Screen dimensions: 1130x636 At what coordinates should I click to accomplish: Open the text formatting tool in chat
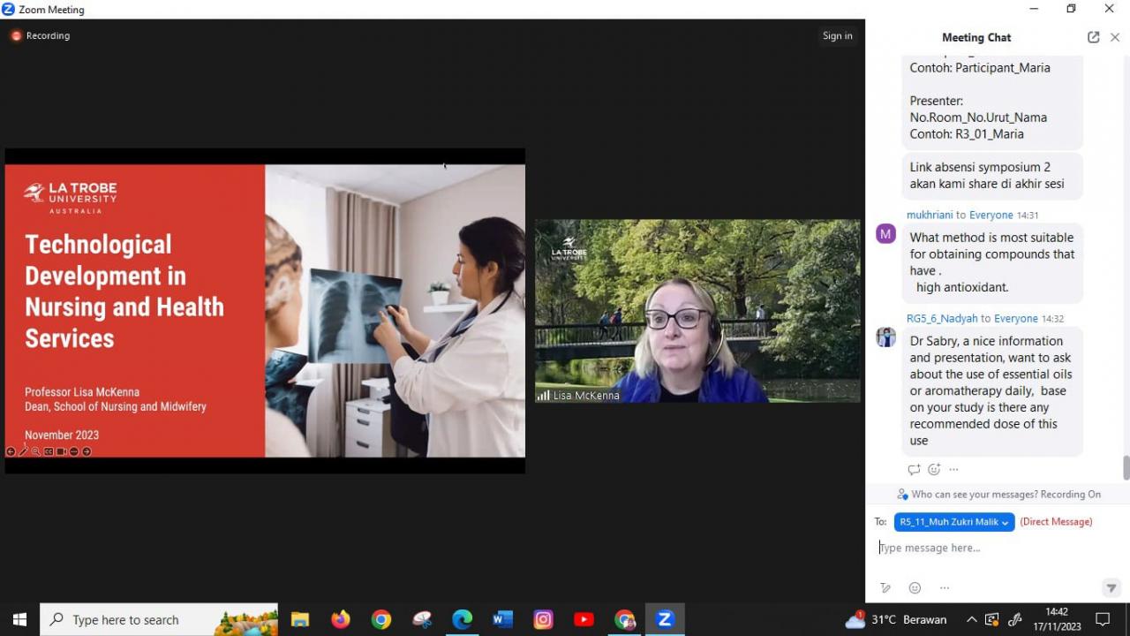coord(885,588)
